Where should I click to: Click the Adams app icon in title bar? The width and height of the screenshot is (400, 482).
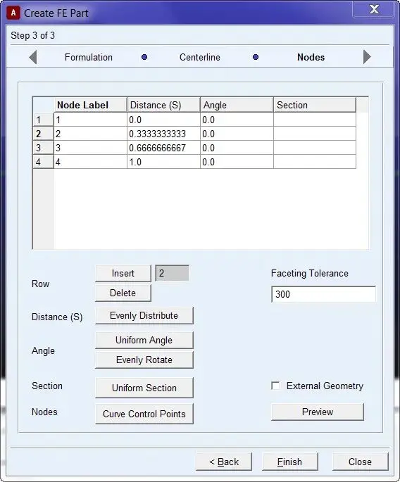13,13
